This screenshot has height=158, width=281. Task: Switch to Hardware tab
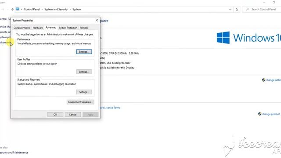point(38,28)
